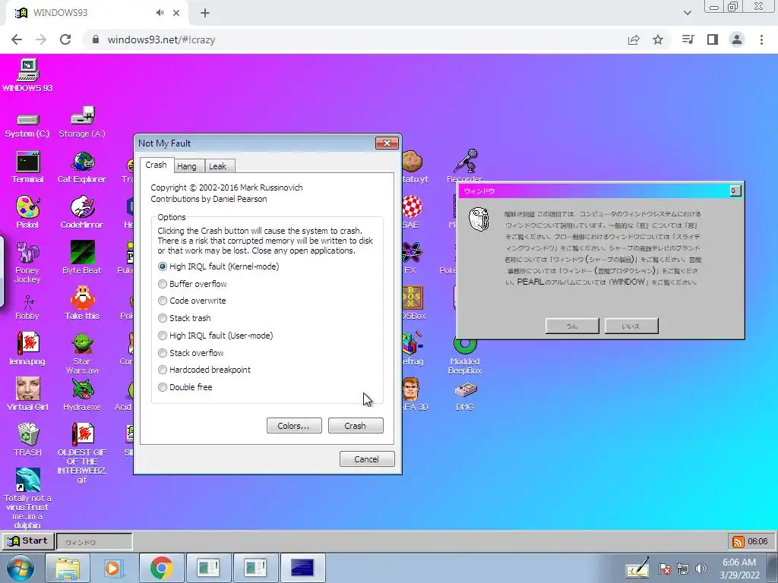Open the System (C:) drive icon
Screen dimensions: 778x583
coord(27,124)
